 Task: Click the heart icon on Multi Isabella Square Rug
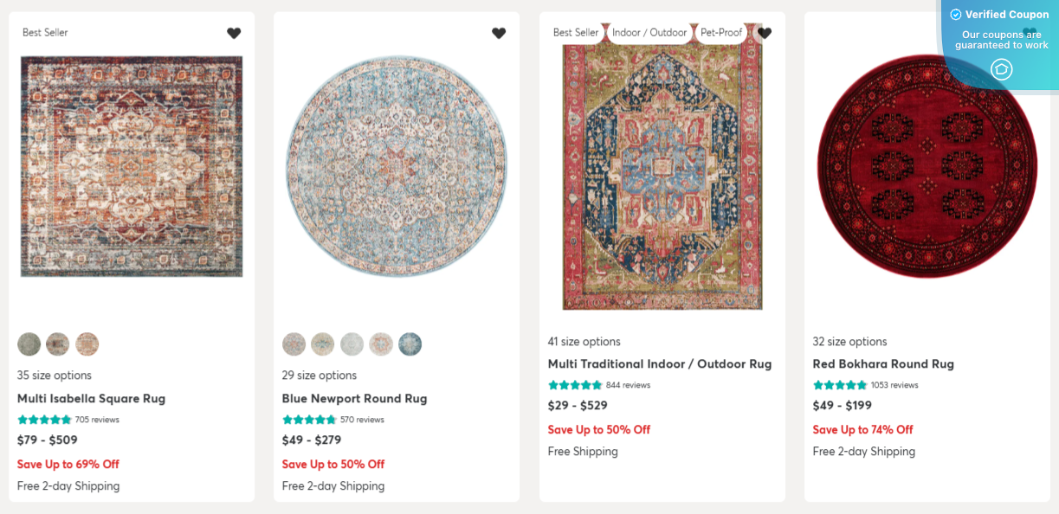pos(234,33)
